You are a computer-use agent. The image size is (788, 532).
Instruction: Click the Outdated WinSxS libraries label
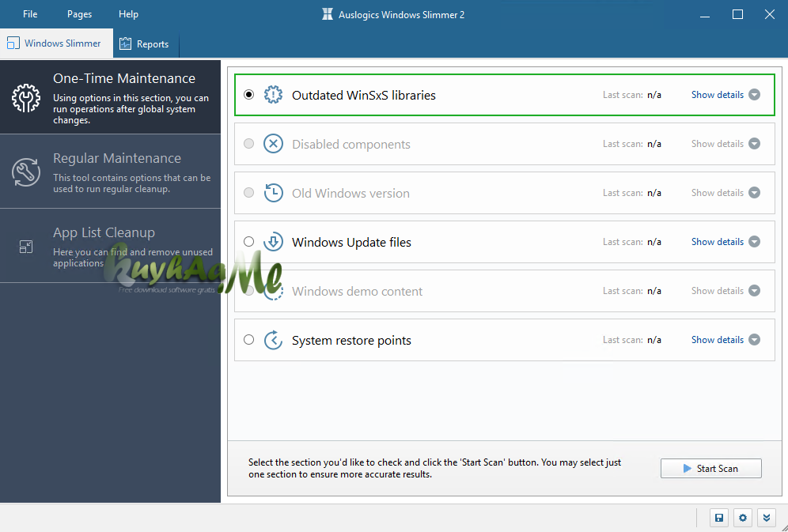pyautogui.click(x=364, y=96)
